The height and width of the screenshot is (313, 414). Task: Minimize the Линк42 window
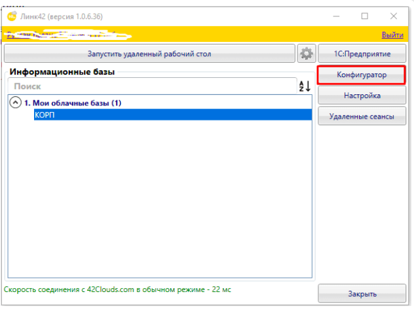pos(336,16)
